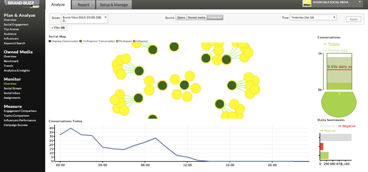Open Benchmark under Owned Media
This screenshot has width=368, height=172.
click(11, 61)
